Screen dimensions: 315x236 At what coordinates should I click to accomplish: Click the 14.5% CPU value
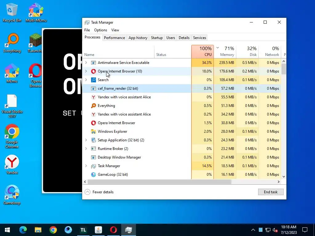(x=202, y=166)
